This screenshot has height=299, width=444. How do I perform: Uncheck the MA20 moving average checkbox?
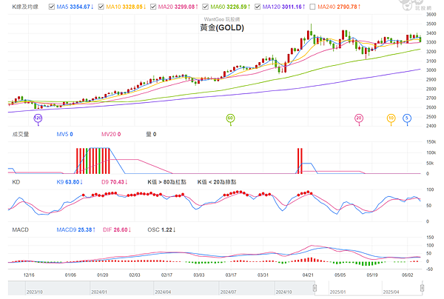pyautogui.click(x=153, y=7)
